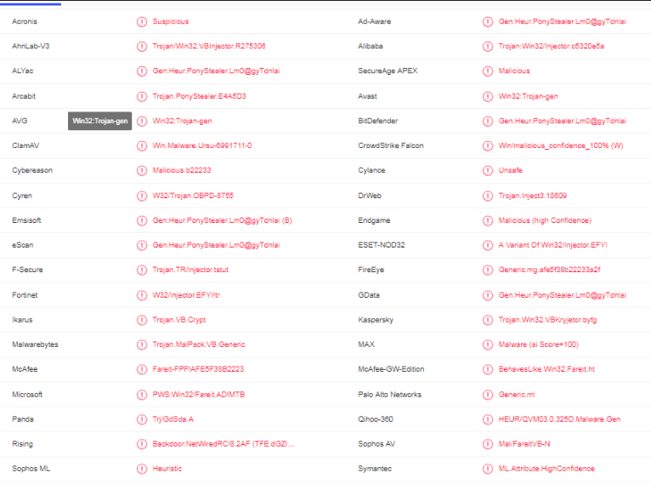Select the Rising Backdoor.NetWiredRC detection
This screenshot has height=484, width=651.
tap(224, 444)
